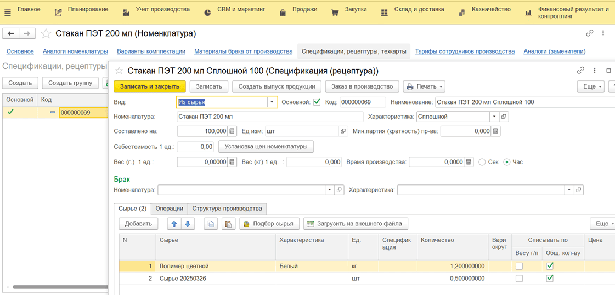The image size is (615, 295).
Task: Open the Характеристика Сплошной dropdown
Action: (494, 117)
